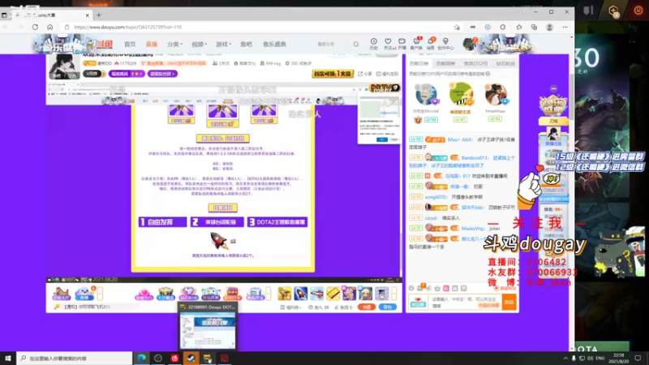This screenshot has width=649, height=365.
Task: Switch to the 贡献日榜 tab
Action: pos(419,63)
